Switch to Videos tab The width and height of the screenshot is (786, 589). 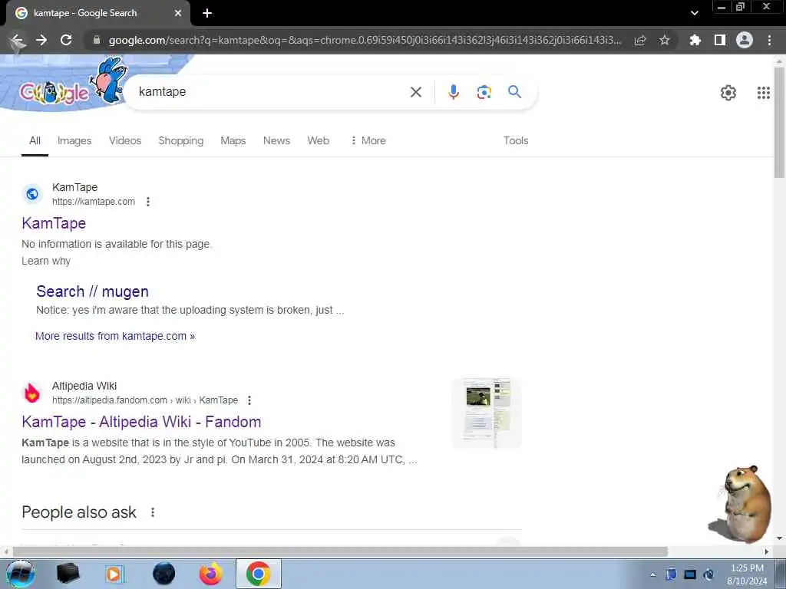click(125, 141)
